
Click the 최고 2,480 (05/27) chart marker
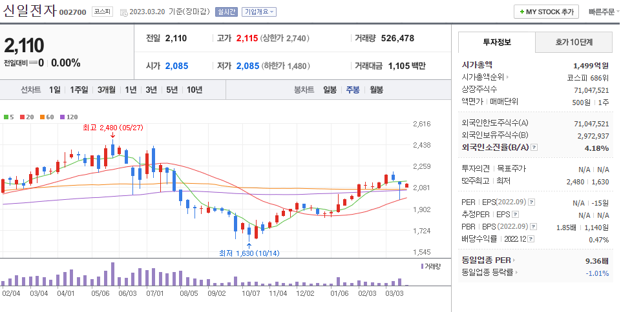point(113,128)
